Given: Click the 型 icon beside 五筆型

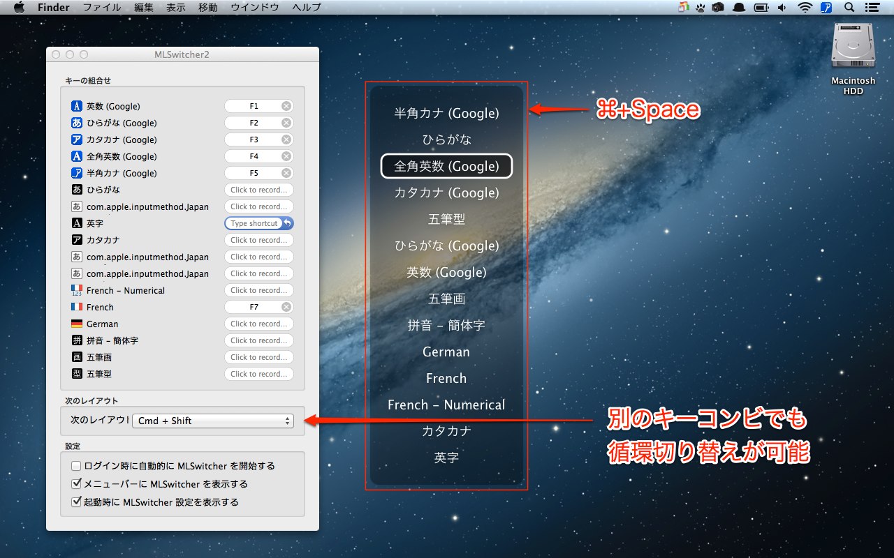Looking at the screenshot, I should (x=77, y=374).
